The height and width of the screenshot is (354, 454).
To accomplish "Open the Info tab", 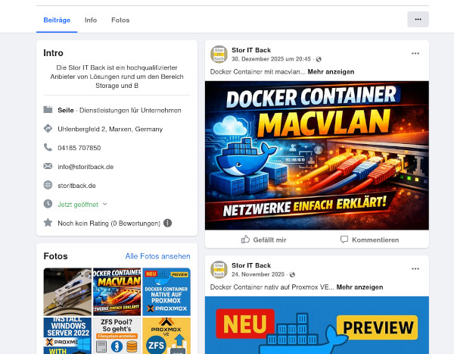I will [91, 20].
